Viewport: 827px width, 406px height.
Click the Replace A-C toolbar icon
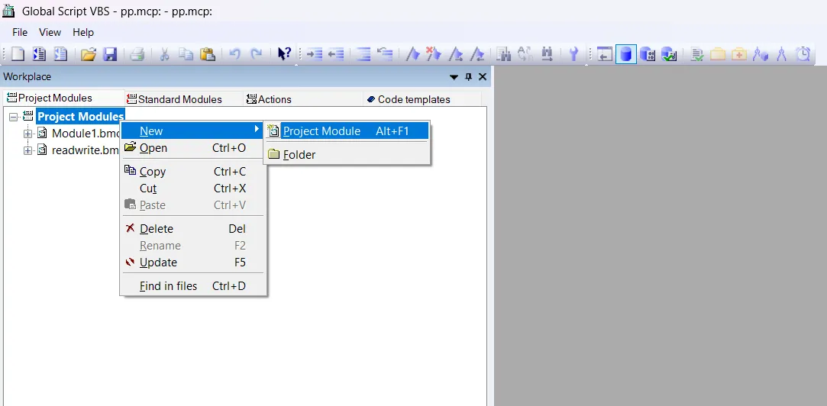coord(525,53)
